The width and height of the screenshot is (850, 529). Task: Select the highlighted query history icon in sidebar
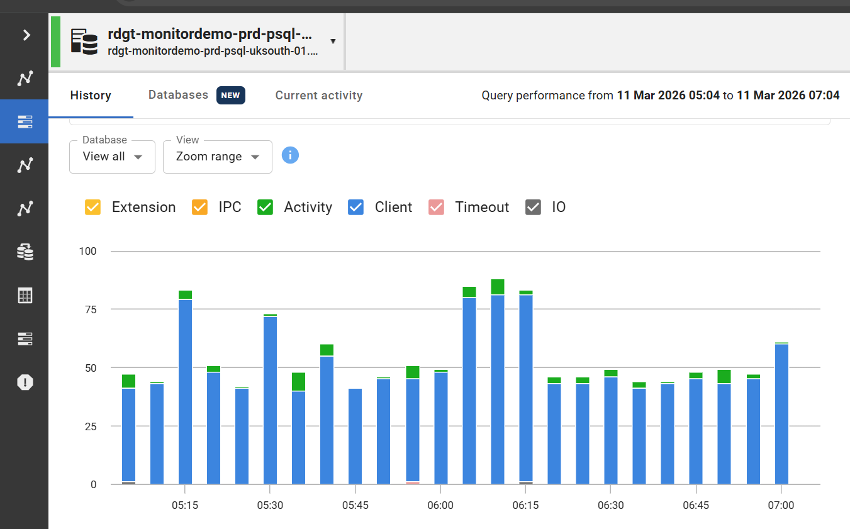(x=25, y=121)
